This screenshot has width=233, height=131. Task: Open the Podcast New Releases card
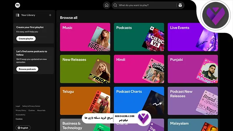[x=193, y=101]
